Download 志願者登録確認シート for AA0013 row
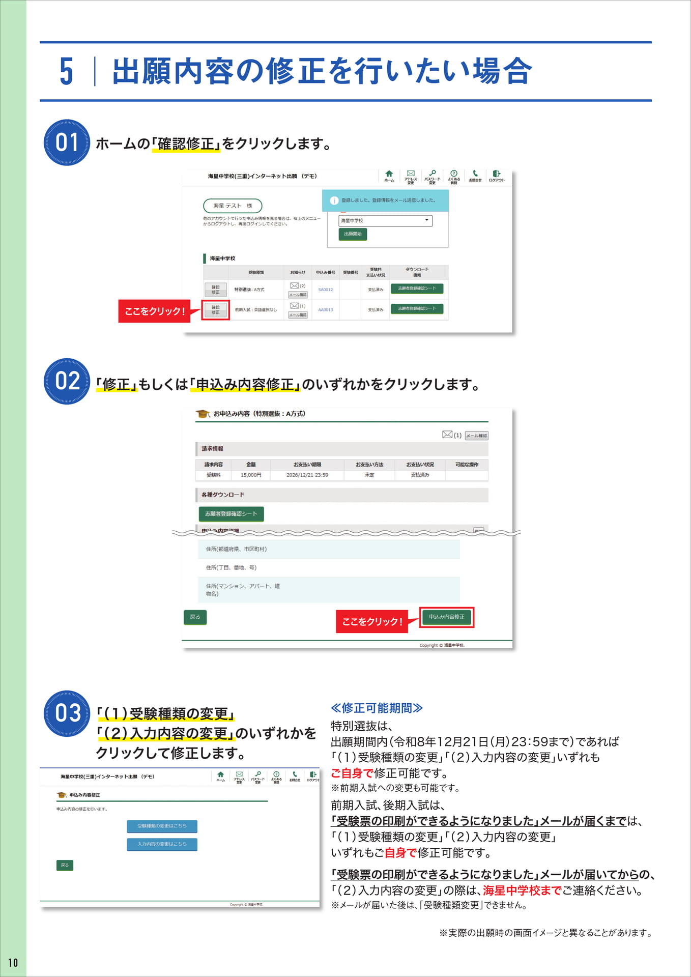Image resolution: width=691 pixels, height=977 pixels. [417, 309]
